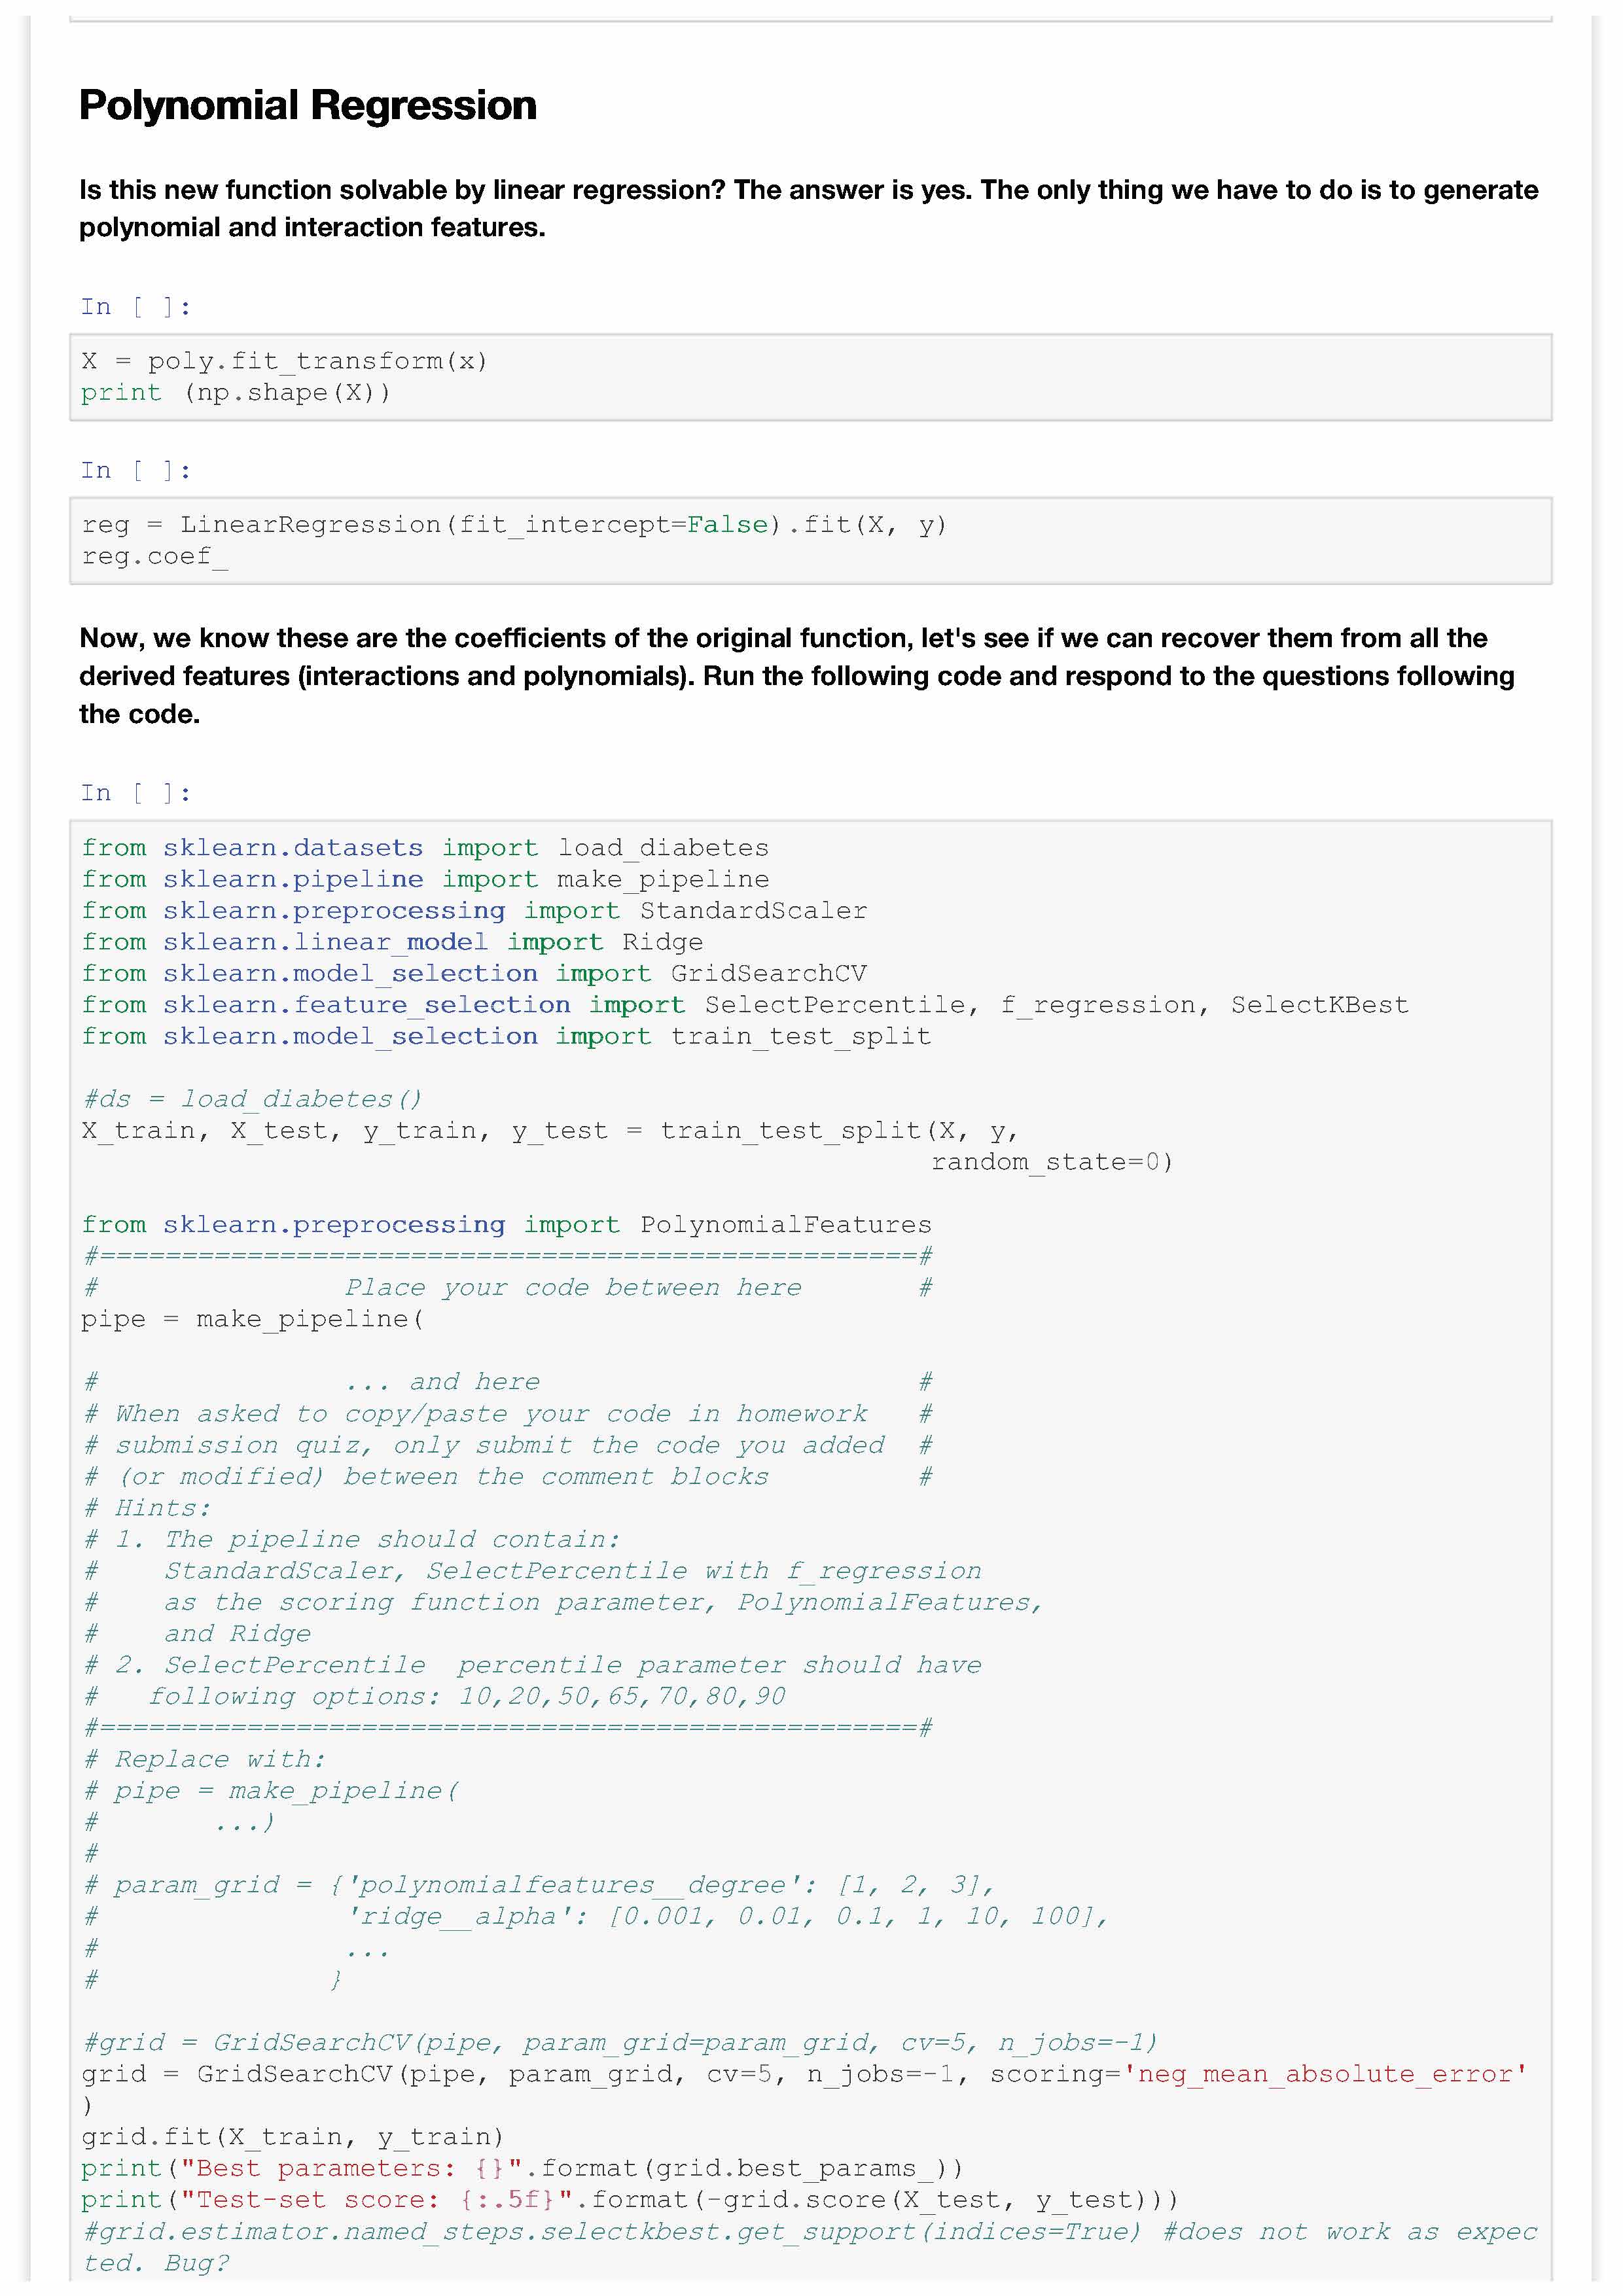The height and width of the screenshot is (2296, 1623).
Task: Click the 'pipe = make_pipeline(' code line
Action: 252,1319
